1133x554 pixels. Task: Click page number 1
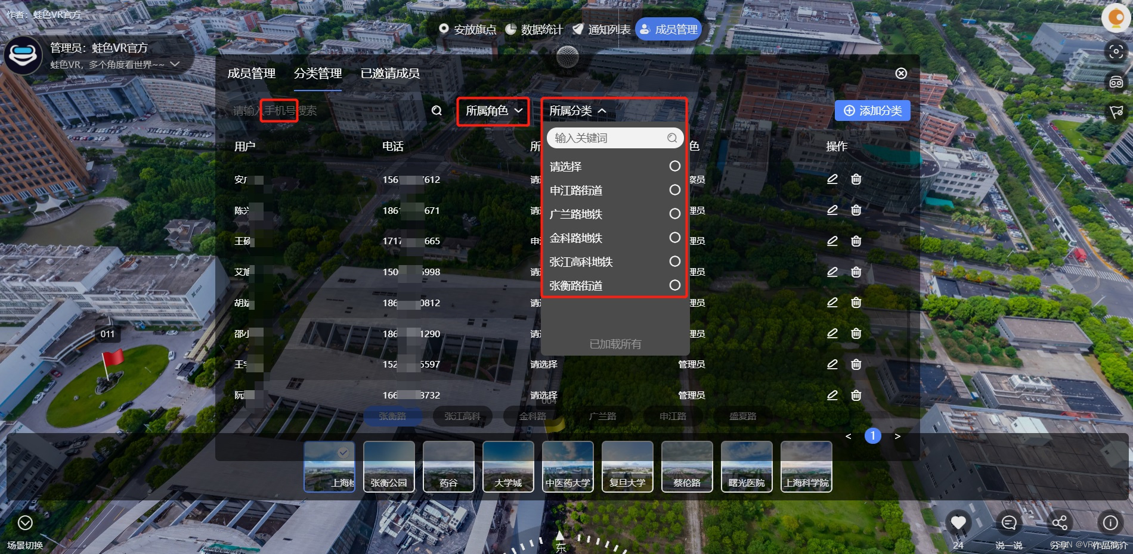(x=872, y=436)
